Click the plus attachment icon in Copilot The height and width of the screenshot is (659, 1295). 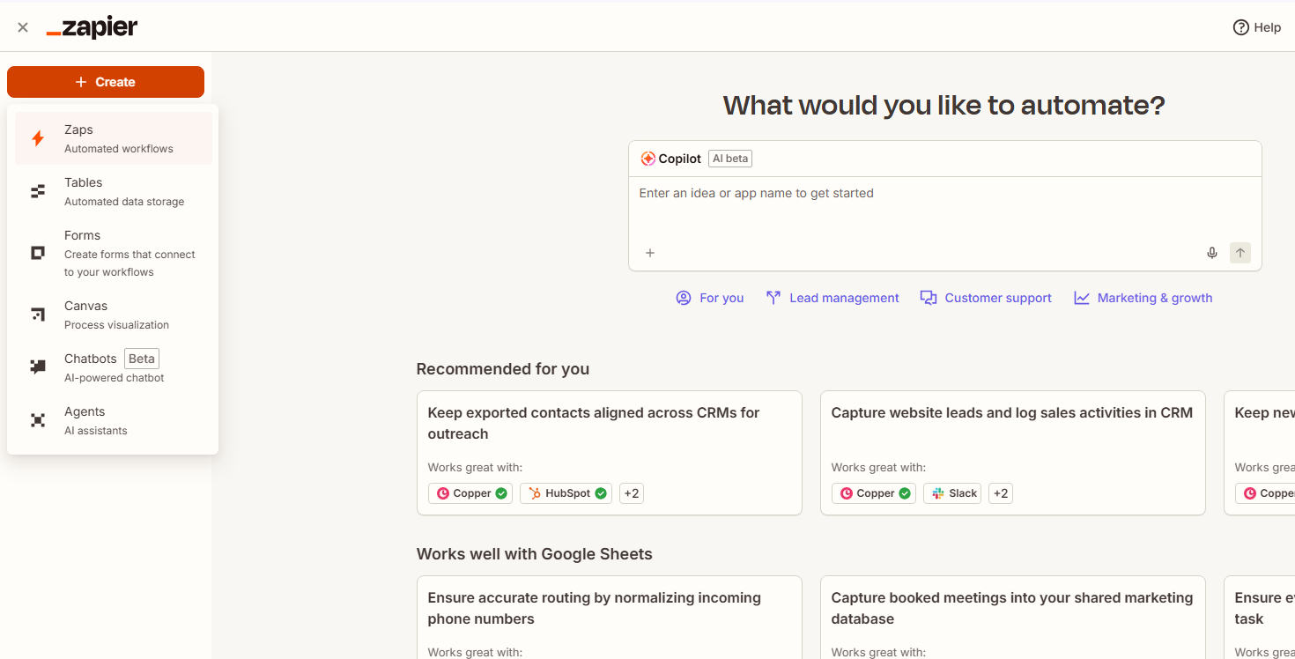(x=650, y=253)
